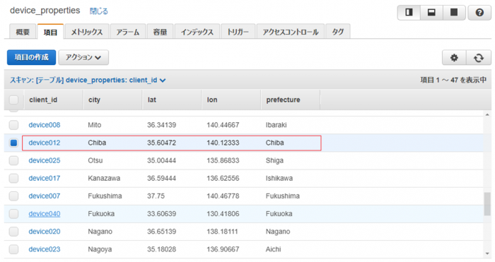Click the vertical scrollbar thumb
The width and height of the screenshot is (495, 262).
pos(487,204)
